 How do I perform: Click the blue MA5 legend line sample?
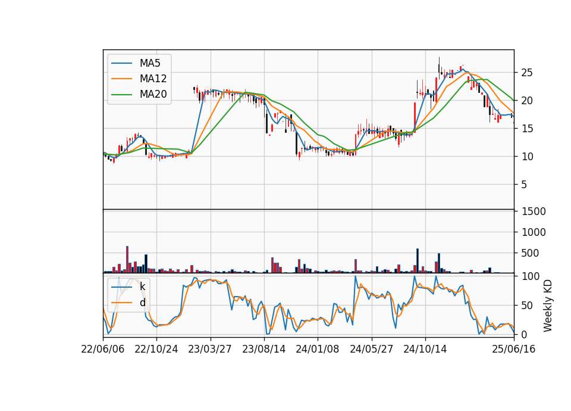coord(121,63)
